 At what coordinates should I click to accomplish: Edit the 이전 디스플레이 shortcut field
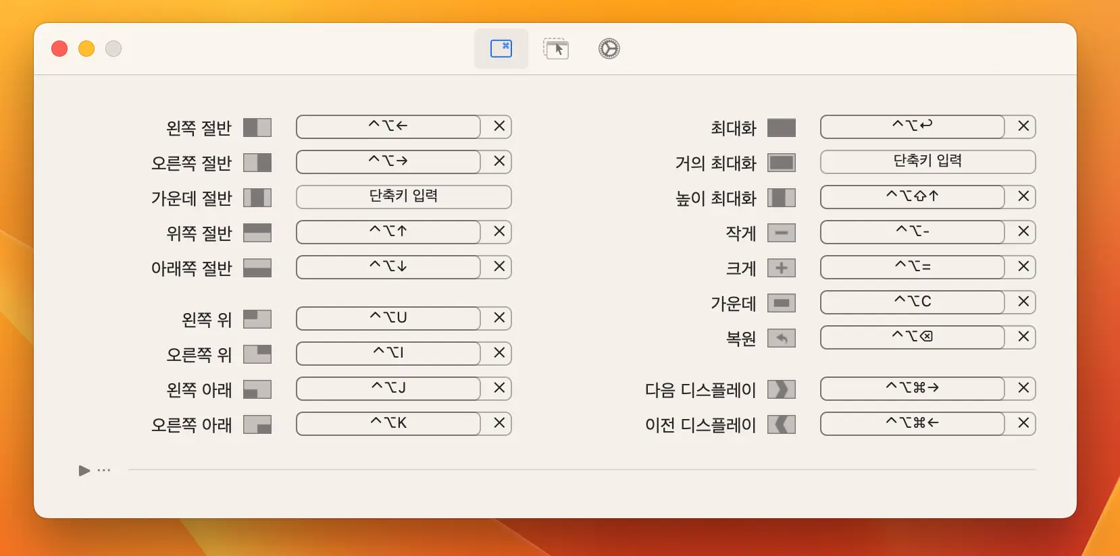click(x=913, y=423)
